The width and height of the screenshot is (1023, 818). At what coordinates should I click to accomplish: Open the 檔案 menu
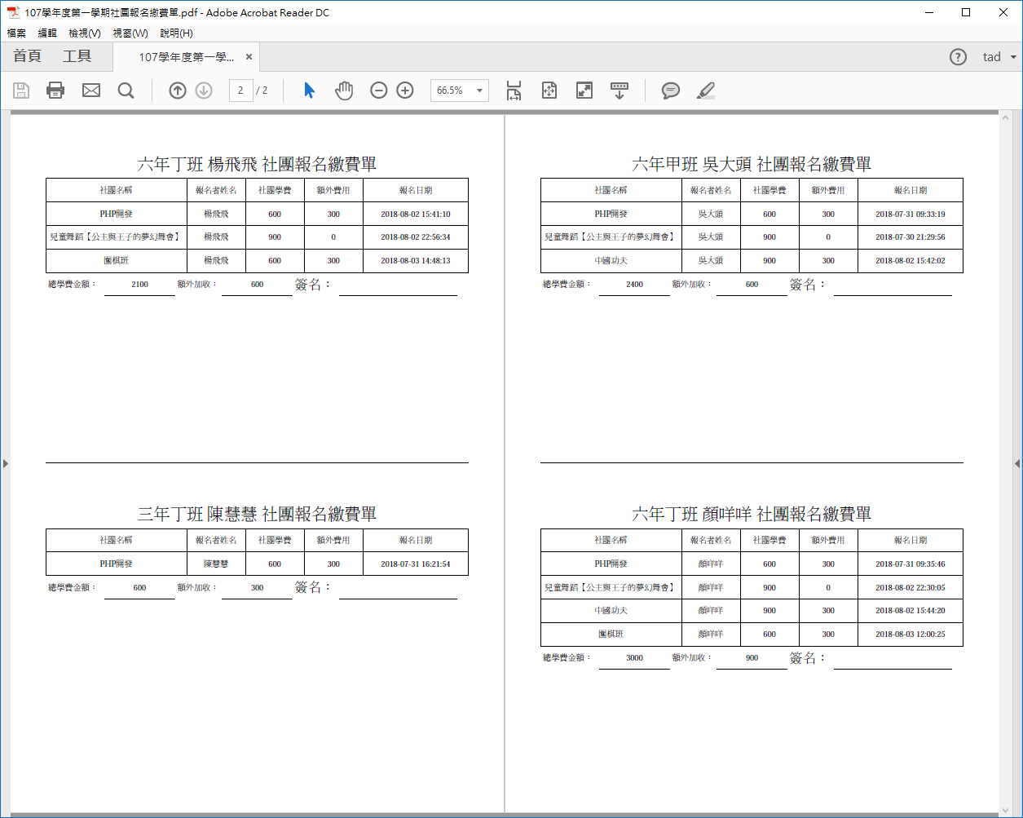point(16,33)
